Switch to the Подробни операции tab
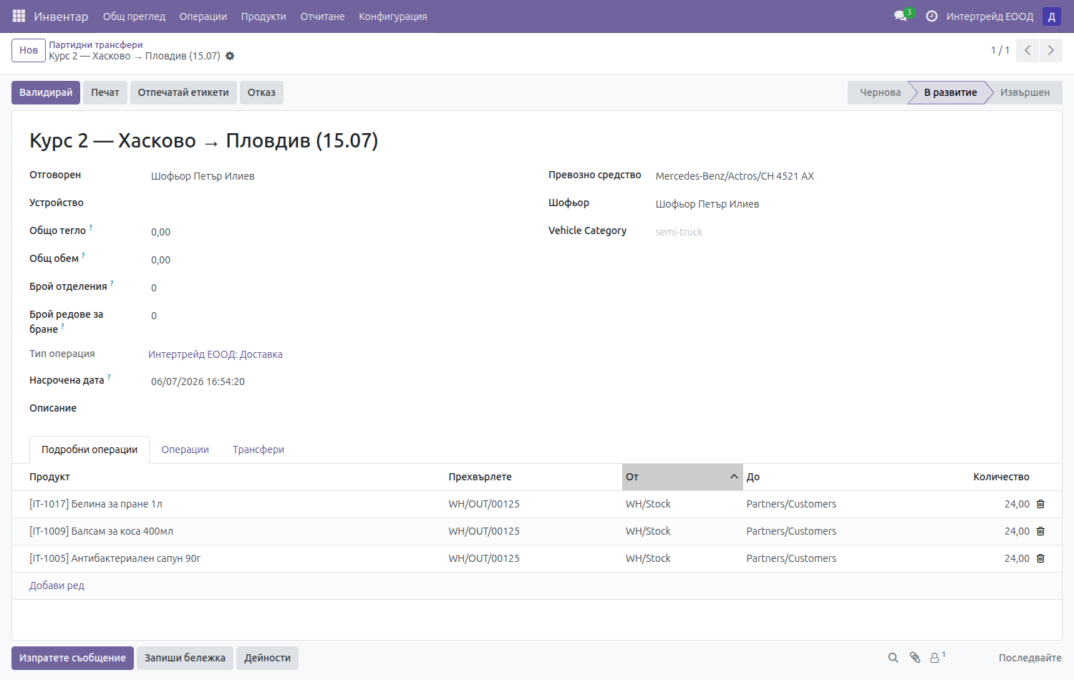 tap(89, 450)
